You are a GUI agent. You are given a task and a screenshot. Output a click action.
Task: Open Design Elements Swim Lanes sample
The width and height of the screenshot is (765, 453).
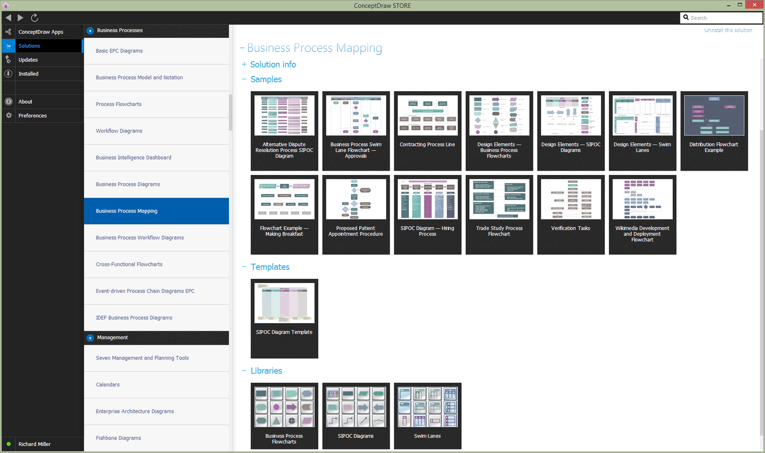point(643,131)
